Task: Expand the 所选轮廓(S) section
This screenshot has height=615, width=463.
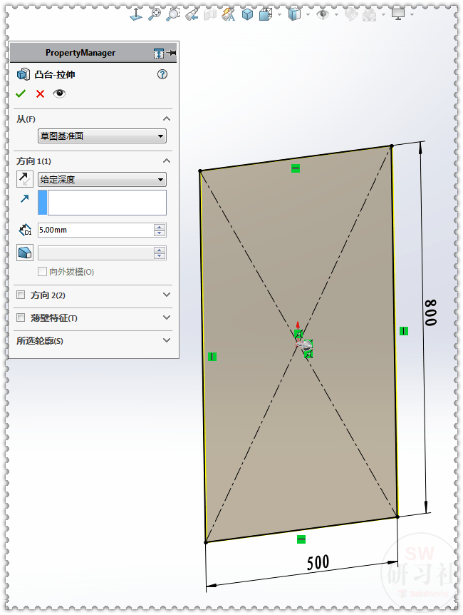Action: point(167,340)
